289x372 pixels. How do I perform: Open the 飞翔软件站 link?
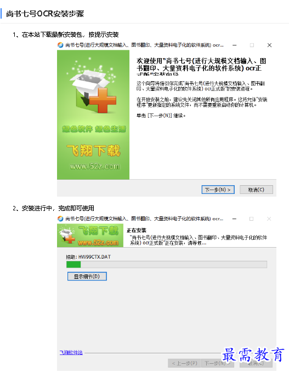click(x=71, y=352)
